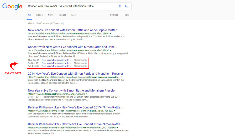235x137 pixels.
Task: Open the search Tools options
Action: click(126, 15)
